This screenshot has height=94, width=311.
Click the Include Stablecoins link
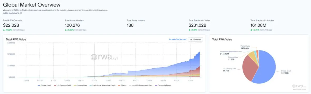pyautogui.click(x=178, y=39)
